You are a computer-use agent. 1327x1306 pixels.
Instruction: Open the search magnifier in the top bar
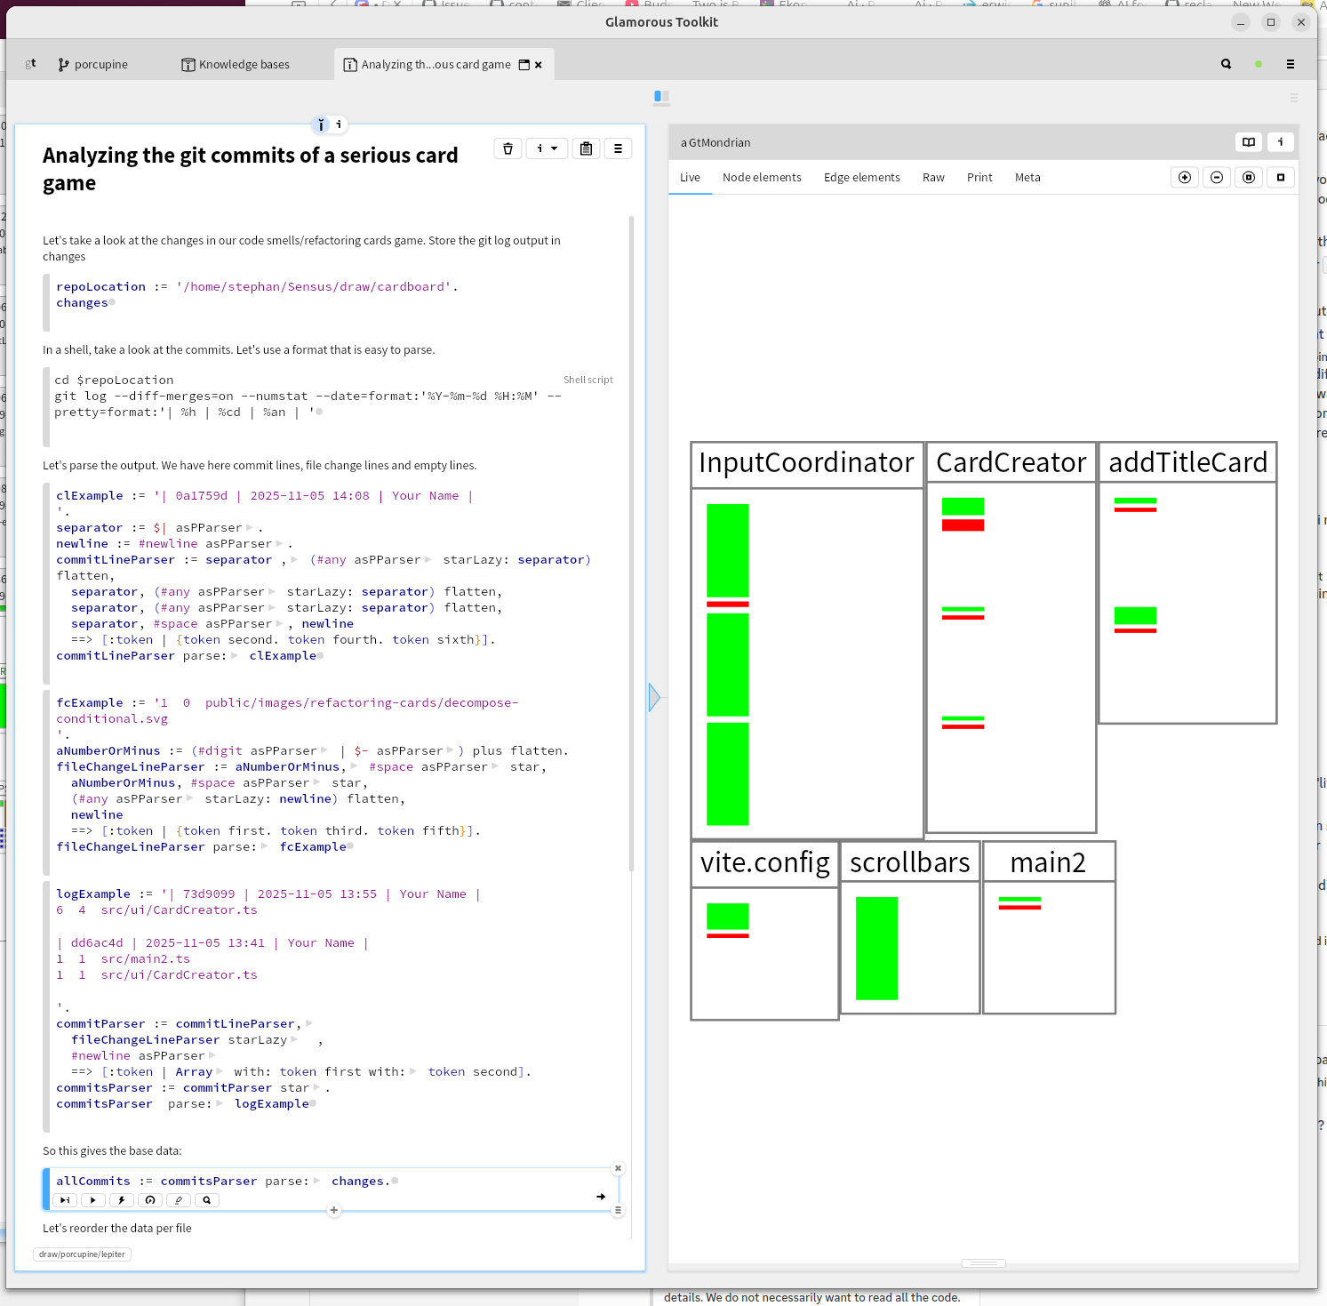1226,64
